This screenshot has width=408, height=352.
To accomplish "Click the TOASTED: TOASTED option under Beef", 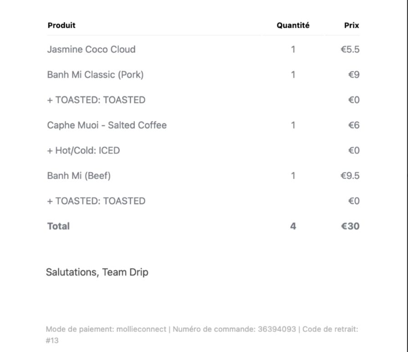I will pos(96,201).
